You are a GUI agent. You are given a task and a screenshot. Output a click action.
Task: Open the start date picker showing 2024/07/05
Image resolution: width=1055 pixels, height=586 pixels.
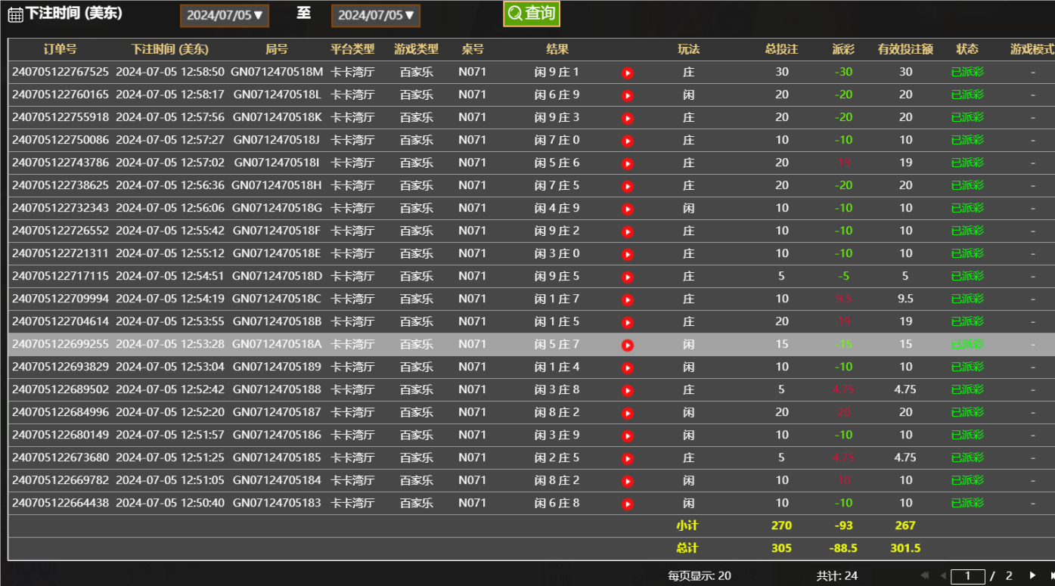224,15
